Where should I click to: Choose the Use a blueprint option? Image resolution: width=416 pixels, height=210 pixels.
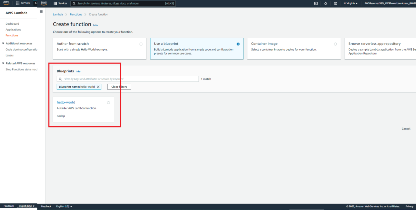238,44
